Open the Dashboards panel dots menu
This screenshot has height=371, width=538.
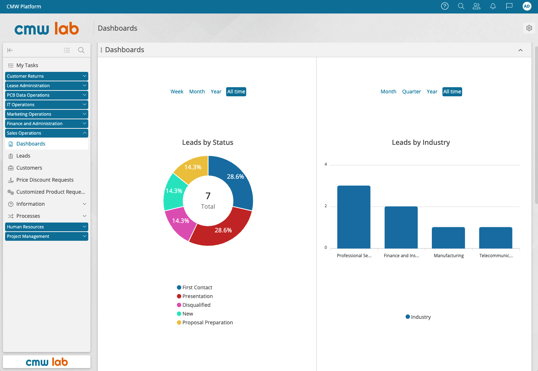click(101, 50)
